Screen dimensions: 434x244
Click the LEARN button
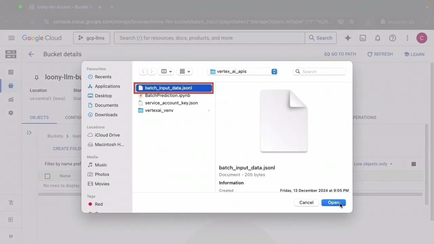(414, 54)
